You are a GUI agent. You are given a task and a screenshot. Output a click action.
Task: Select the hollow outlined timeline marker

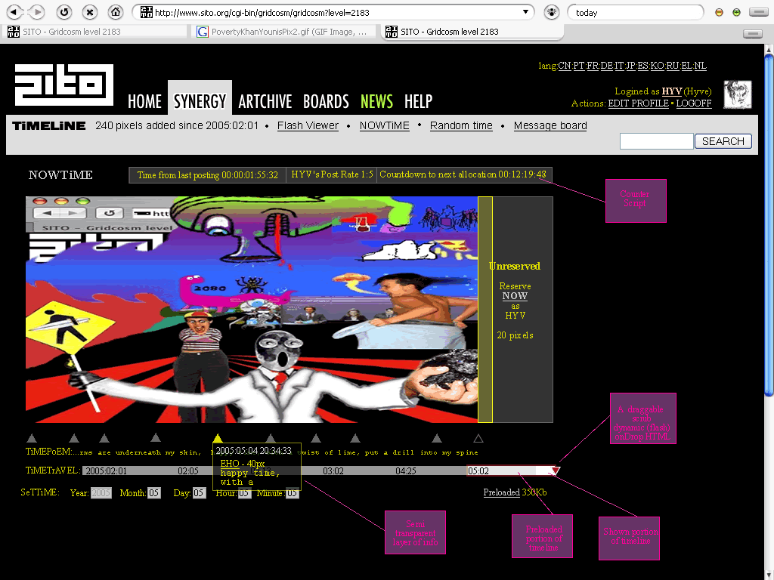pyautogui.click(x=478, y=438)
